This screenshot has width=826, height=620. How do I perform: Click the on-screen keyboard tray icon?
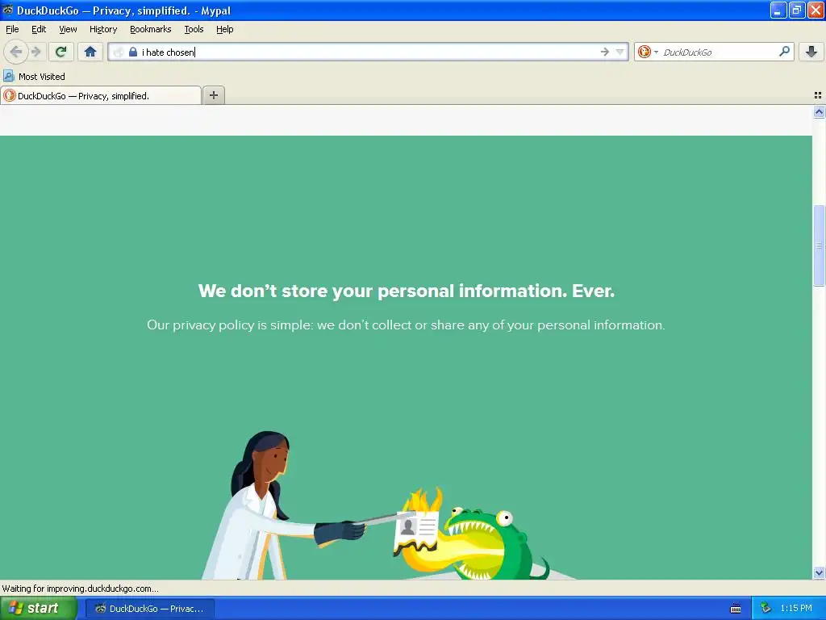tap(736, 609)
